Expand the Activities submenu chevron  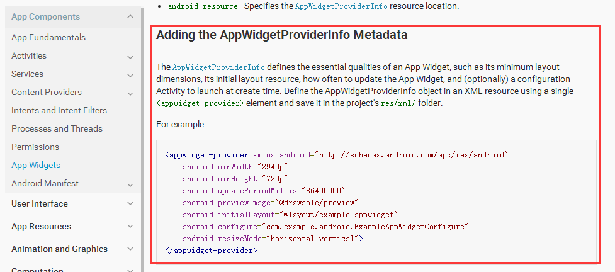130,57
